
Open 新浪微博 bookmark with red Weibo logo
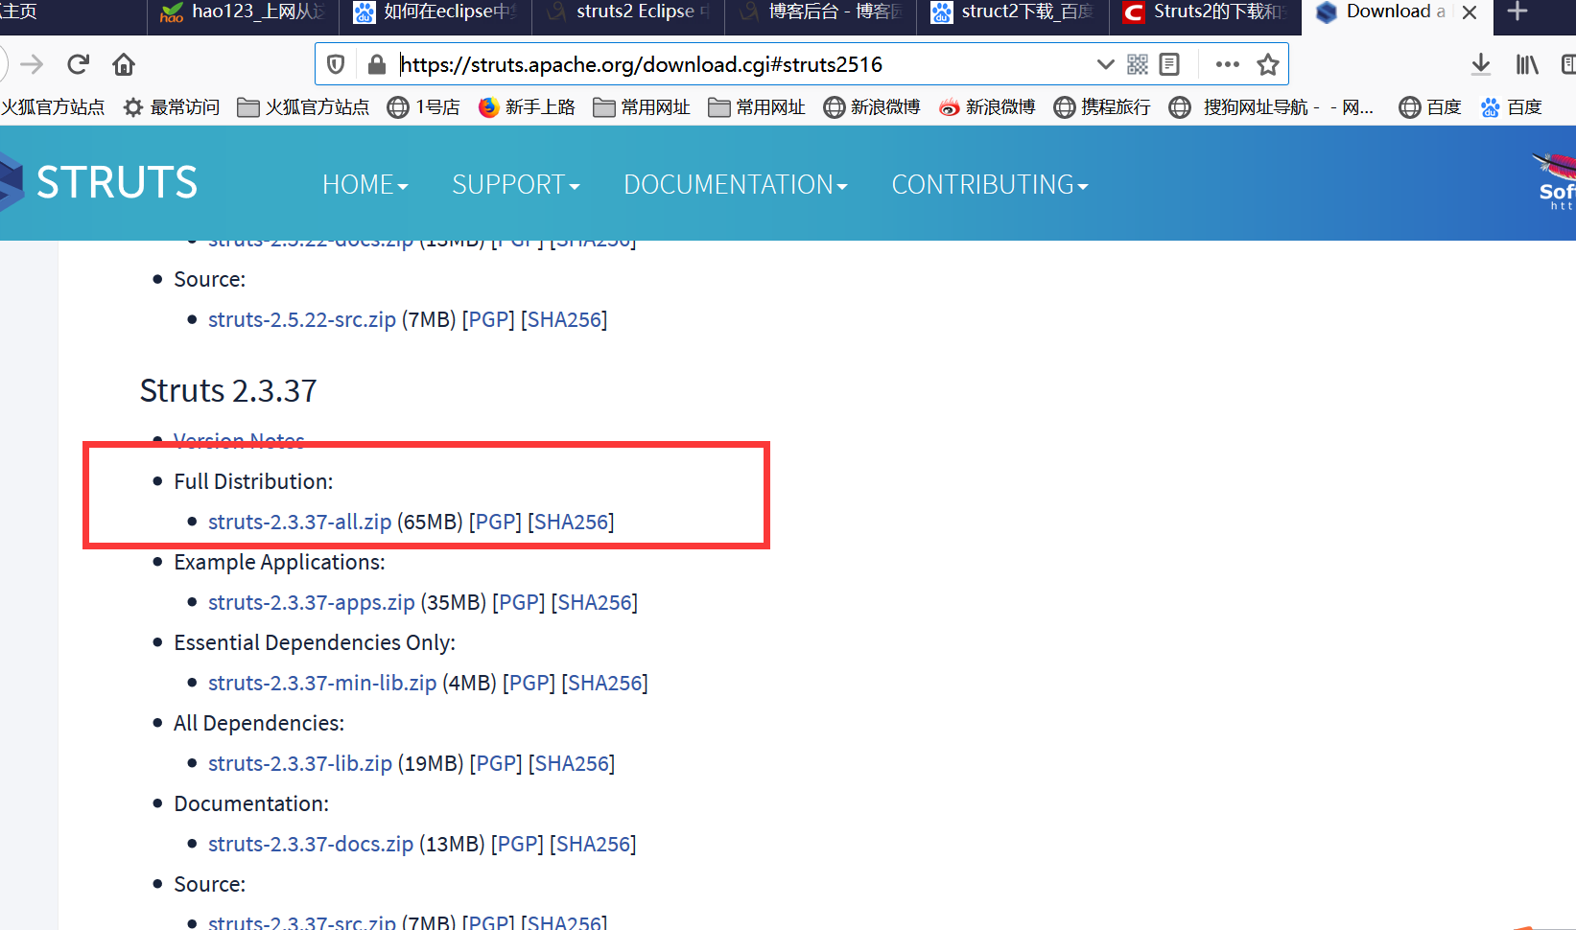click(x=987, y=107)
